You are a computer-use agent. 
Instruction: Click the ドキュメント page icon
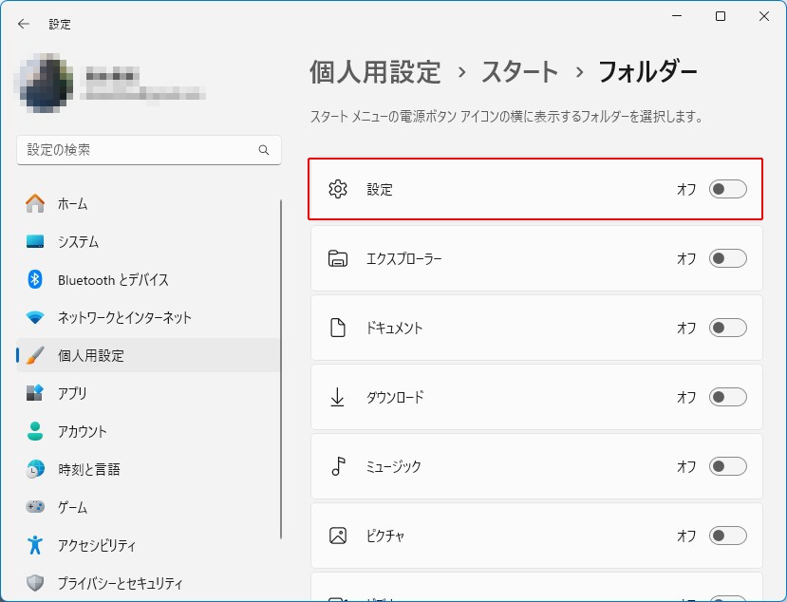click(338, 328)
